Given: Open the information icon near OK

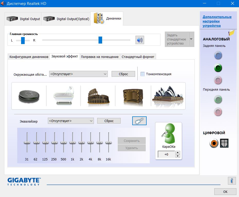Looking at the screenshot, I should 232,181.
